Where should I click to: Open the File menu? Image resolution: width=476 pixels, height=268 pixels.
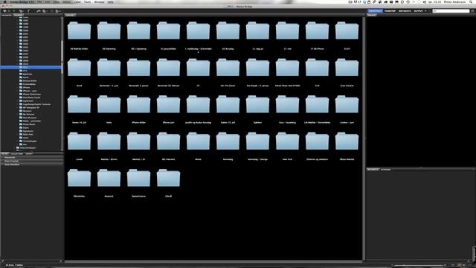pyautogui.click(x=39, y=1)
